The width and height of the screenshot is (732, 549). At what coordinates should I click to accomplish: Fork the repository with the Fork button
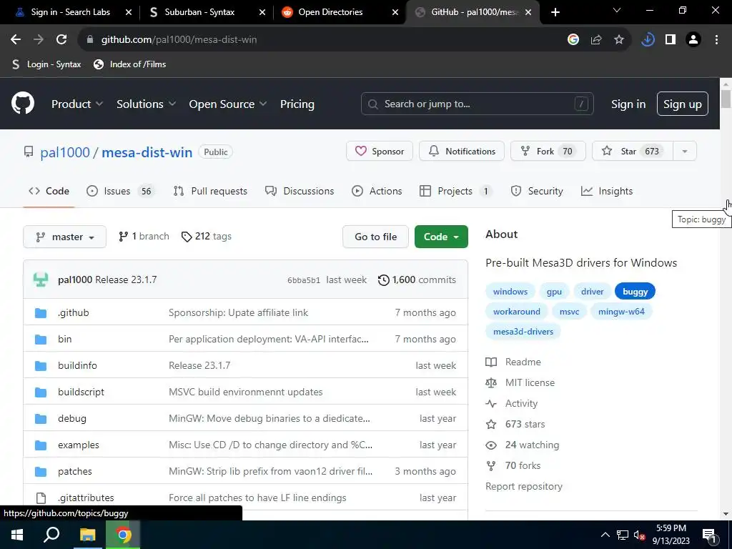pos(548,152)
